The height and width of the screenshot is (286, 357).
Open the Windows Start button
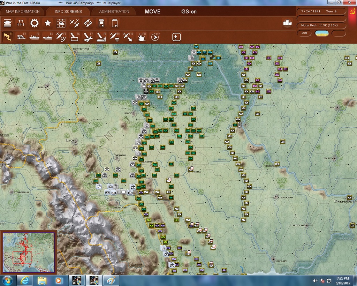click(x=7, y=280)
